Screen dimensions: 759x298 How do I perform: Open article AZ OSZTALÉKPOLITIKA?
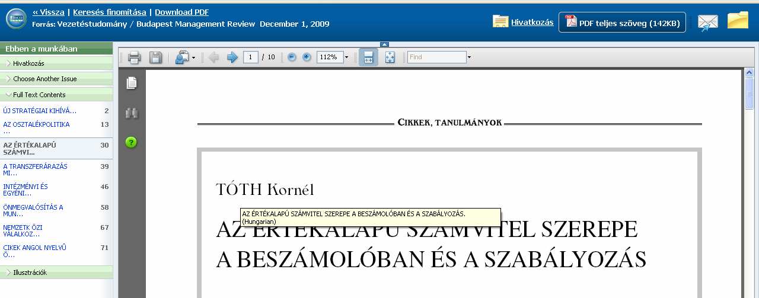click(x=36, y=128)
